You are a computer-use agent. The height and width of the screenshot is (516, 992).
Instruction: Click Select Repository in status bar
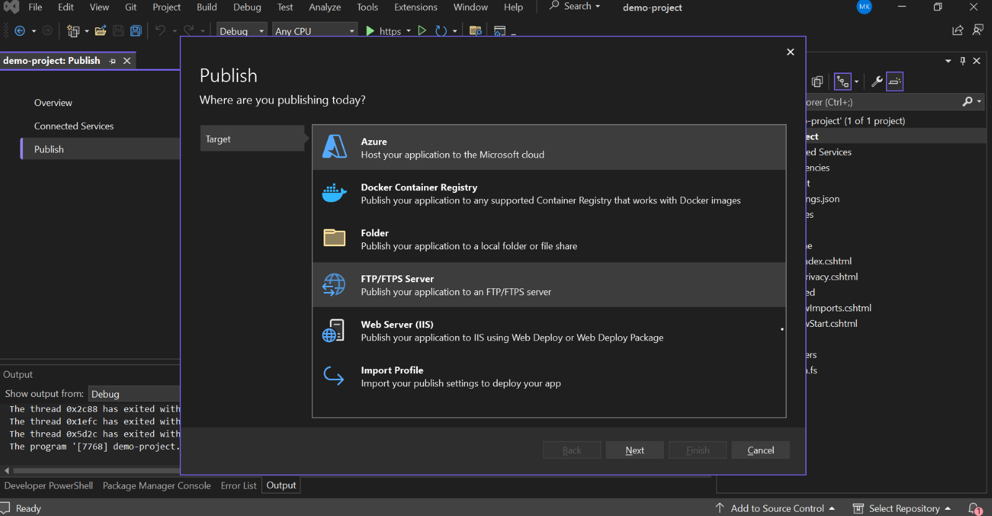pyautogui.click(x=902, y=508)
